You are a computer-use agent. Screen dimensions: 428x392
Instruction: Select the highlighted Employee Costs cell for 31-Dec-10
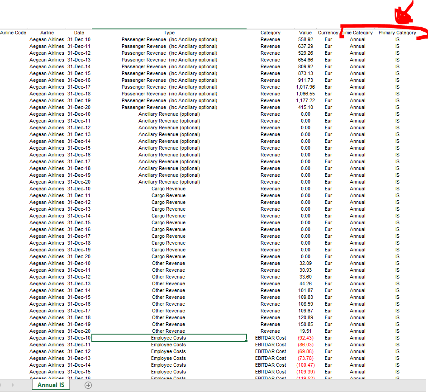pyautogui.click(x=169, y=338)
